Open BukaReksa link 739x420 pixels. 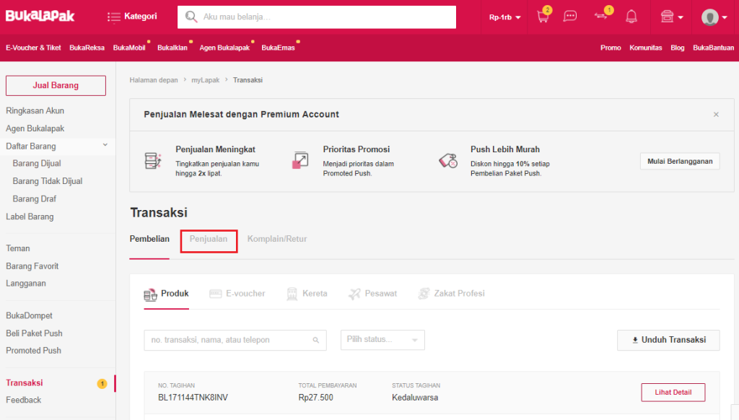pyautogui.click(x=87, y=48)
